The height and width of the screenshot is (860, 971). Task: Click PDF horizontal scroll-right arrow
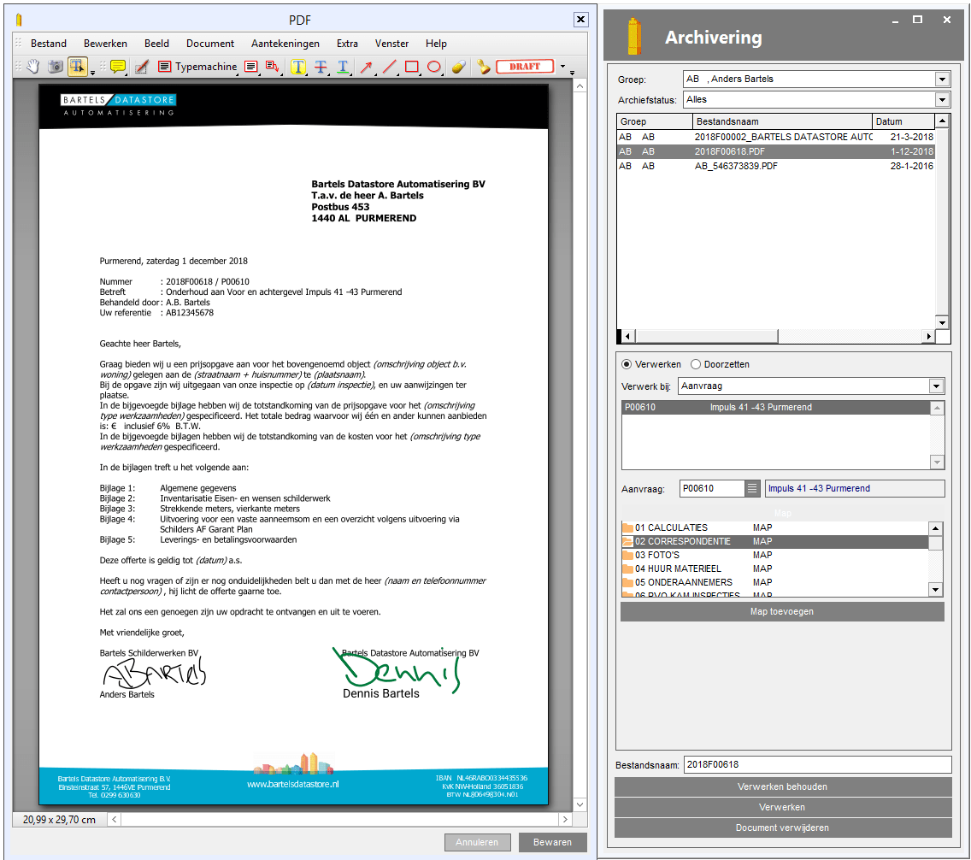(x=564, y=819)
